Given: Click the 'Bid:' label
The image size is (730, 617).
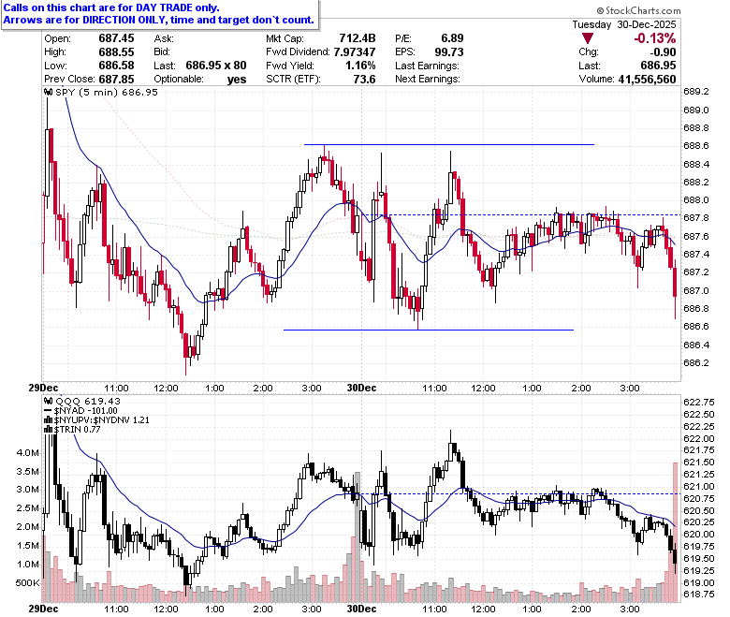Looking at the screenshot, I should 163,51.
